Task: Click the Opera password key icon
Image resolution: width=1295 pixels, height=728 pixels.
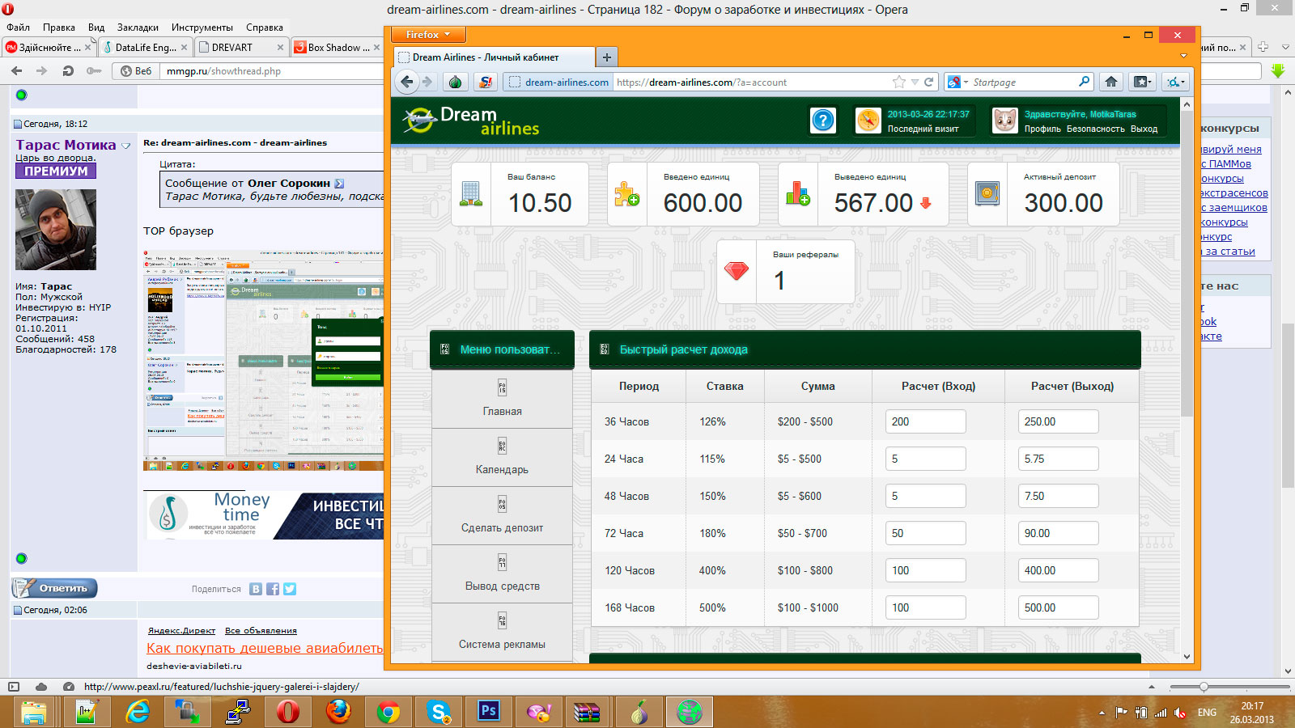Action: coord(94,71)
